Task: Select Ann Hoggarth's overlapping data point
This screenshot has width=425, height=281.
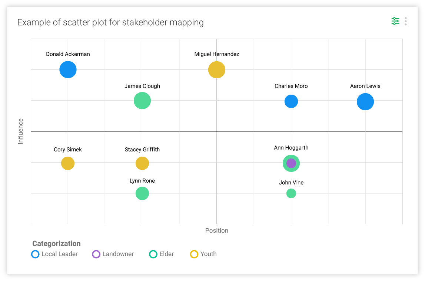Action: [291, 163]
